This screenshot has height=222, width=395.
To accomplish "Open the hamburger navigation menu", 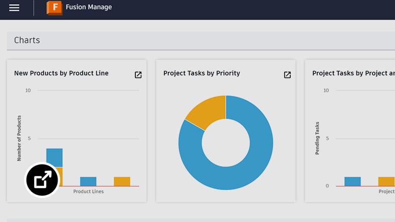I will (x=14, y=8).
